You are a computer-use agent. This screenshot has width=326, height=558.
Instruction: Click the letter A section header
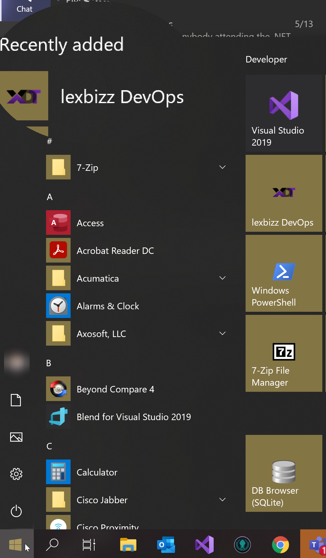(50, 197)
